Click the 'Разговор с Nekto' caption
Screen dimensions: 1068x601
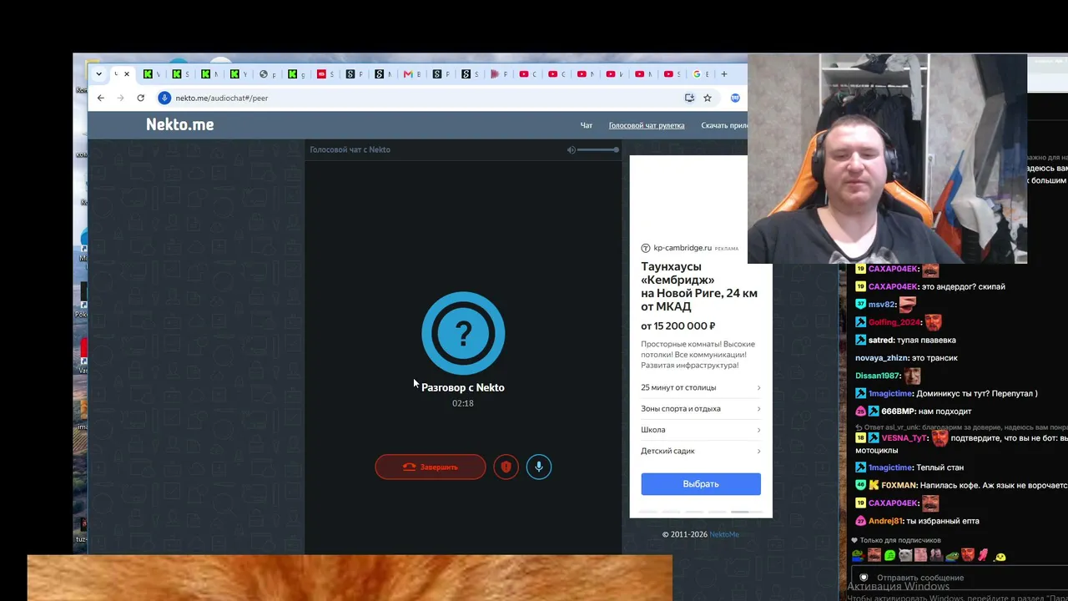463,387
